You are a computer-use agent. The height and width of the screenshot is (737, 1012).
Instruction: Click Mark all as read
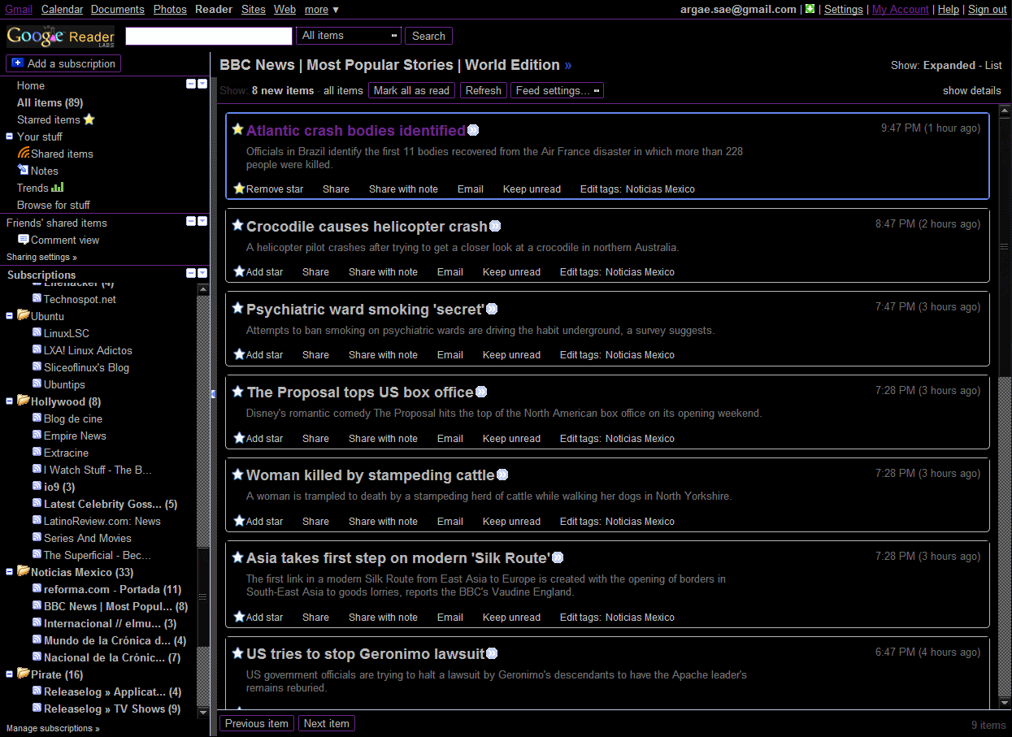pyautogui.click(x=411, y=90)
